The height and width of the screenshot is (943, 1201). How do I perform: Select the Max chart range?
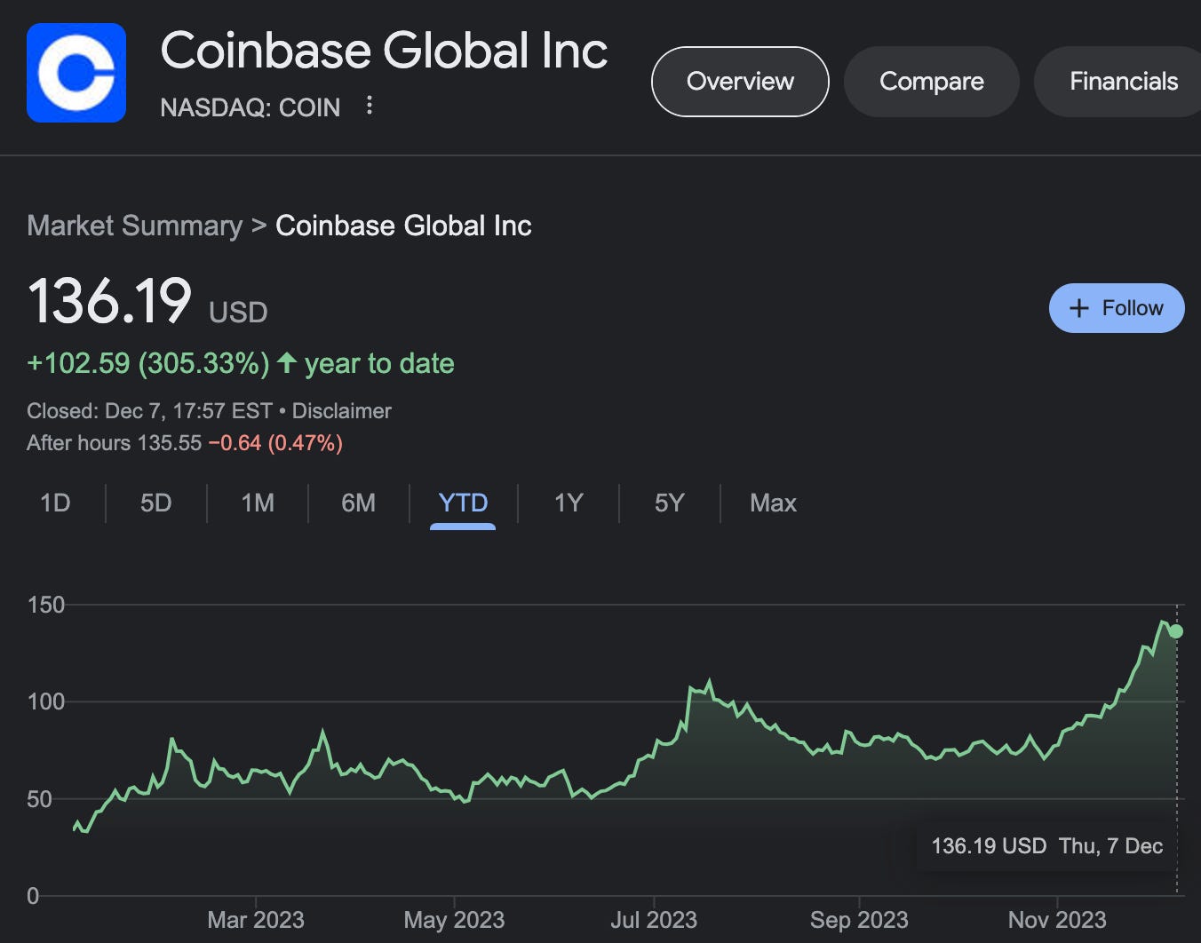(x=772, y=503)
